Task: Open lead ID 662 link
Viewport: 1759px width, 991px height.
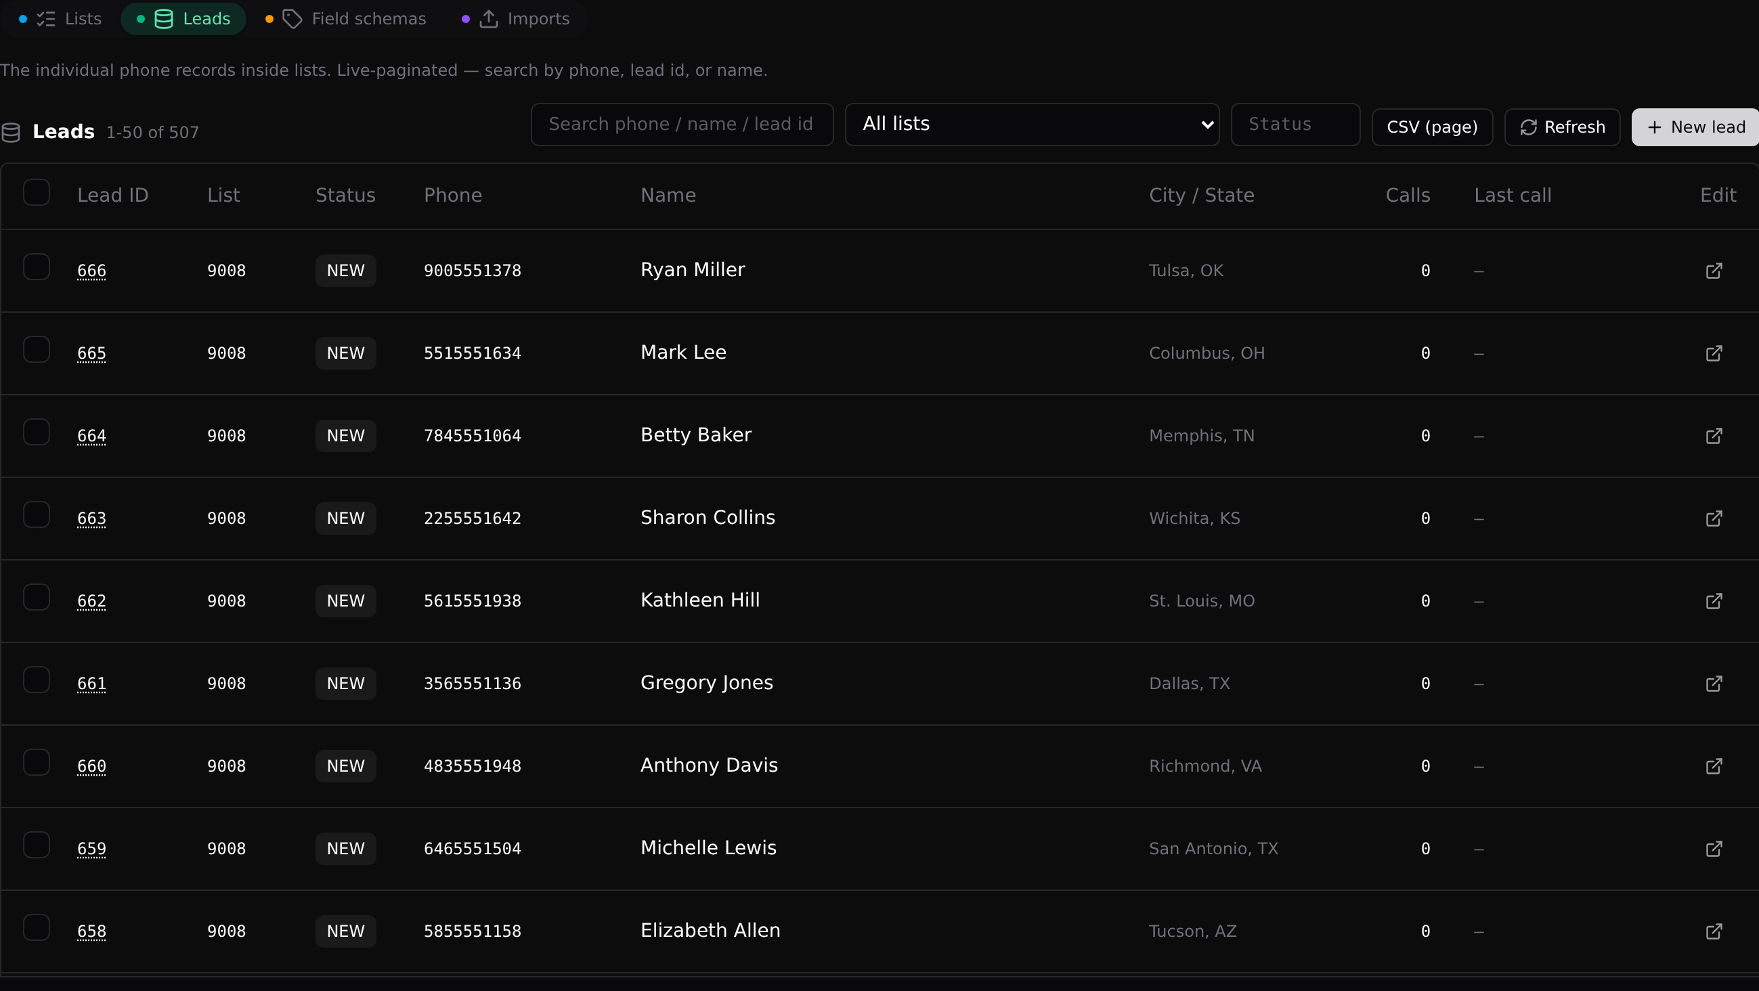Action: point(91,601)
